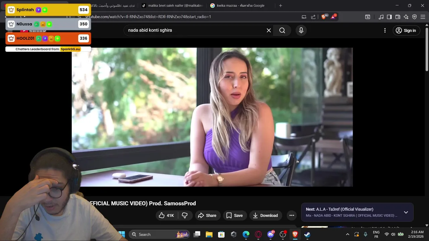
Task: Open the Brave Wallet icon
Action: tap(398, 17)
